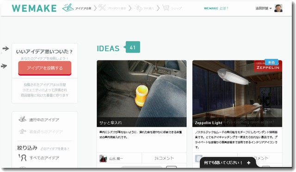Click the IDEAS heading

pos(108,48)
